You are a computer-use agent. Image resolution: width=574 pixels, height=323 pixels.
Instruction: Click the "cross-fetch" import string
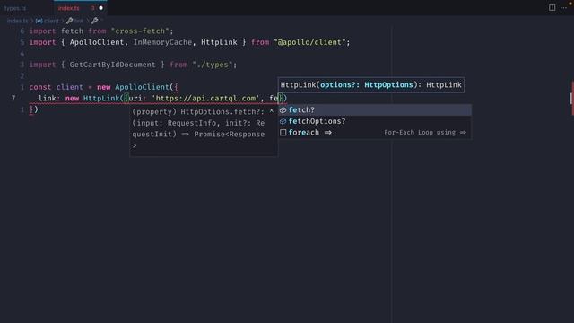pos(140,31)
